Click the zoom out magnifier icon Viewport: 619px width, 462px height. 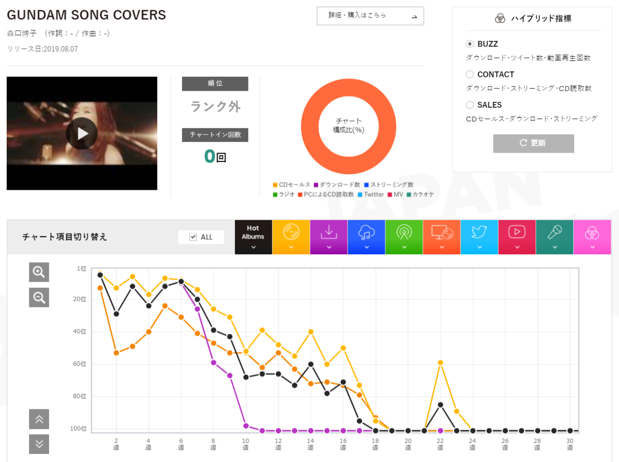pyautogui.click(x=39, y=297)
